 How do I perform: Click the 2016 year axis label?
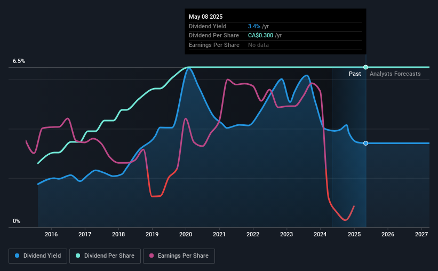tap(51, 234)
